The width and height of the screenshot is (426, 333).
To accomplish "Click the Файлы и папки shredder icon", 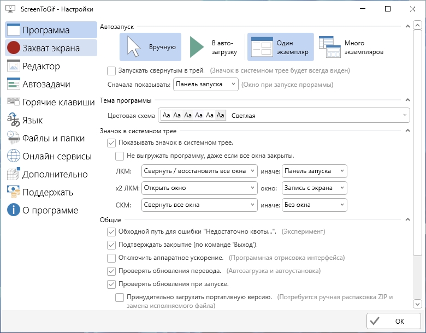I will tap(13, 138).
